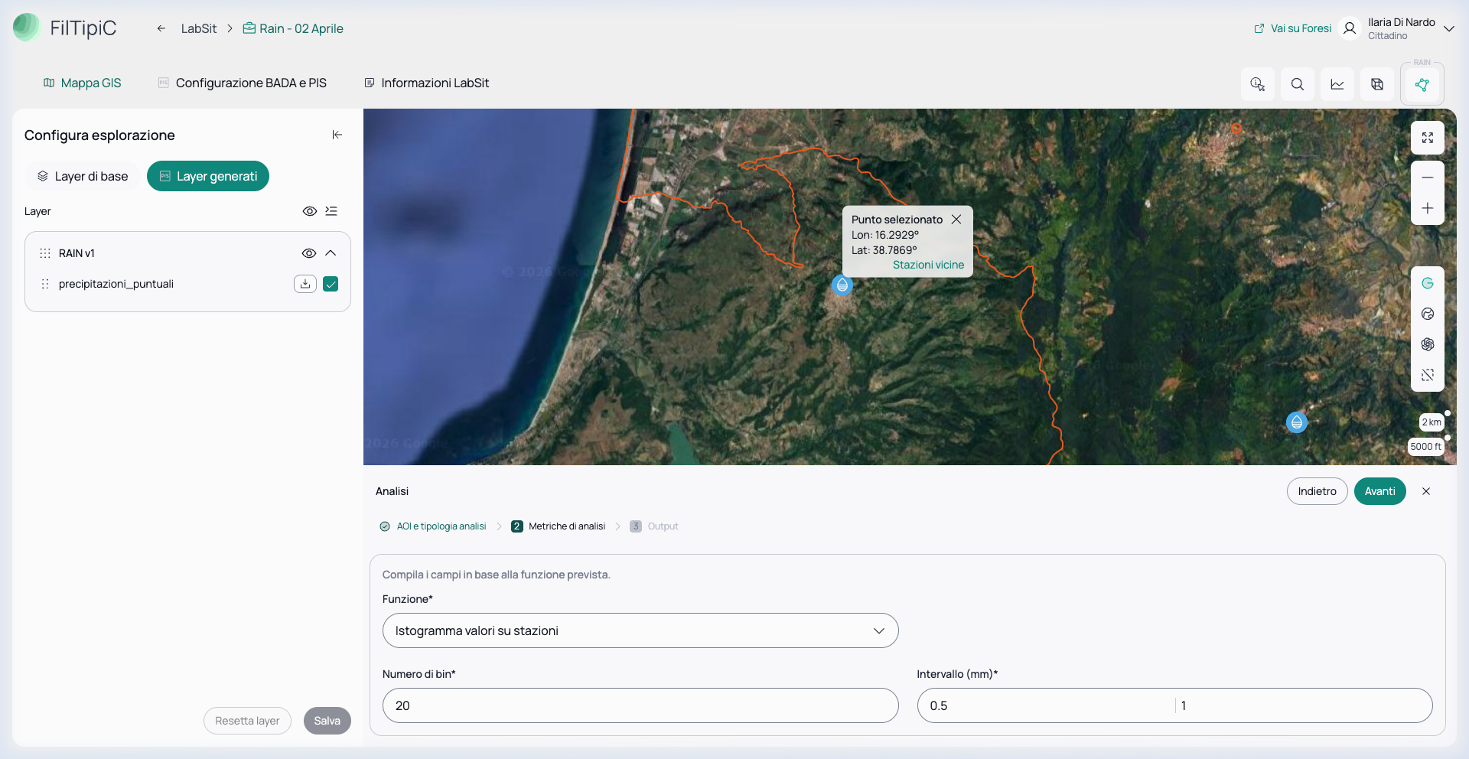Viewport: 1469px width, 759px height.
Task: Click the Avanti button
Action: 1379,491
